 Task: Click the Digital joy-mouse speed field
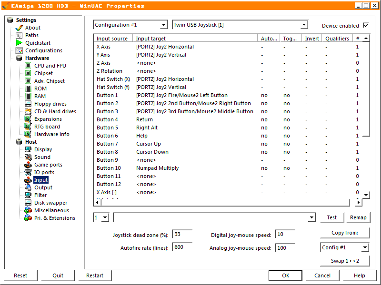(285, 234)
